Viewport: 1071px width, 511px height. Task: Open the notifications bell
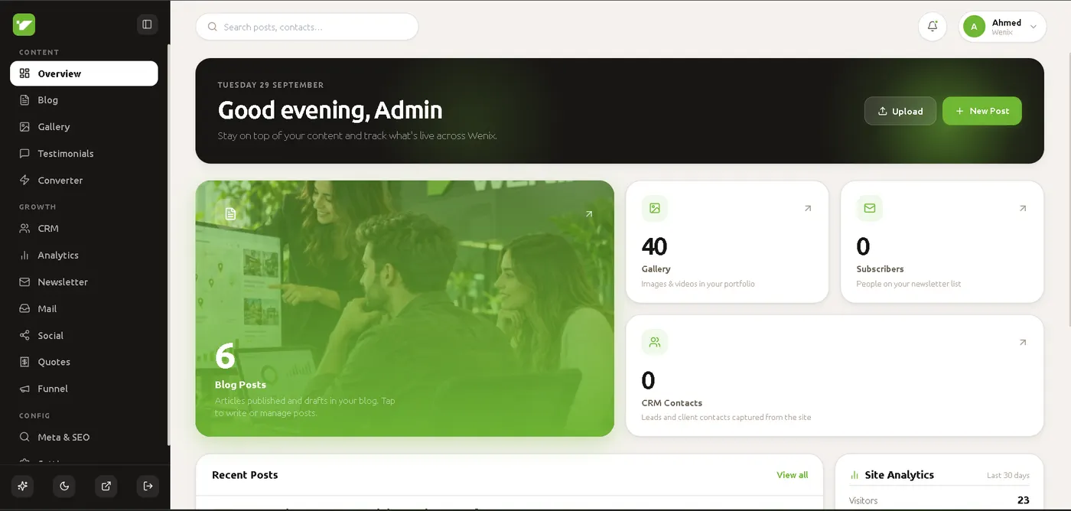pyautogui.click(x=933, y=26)
